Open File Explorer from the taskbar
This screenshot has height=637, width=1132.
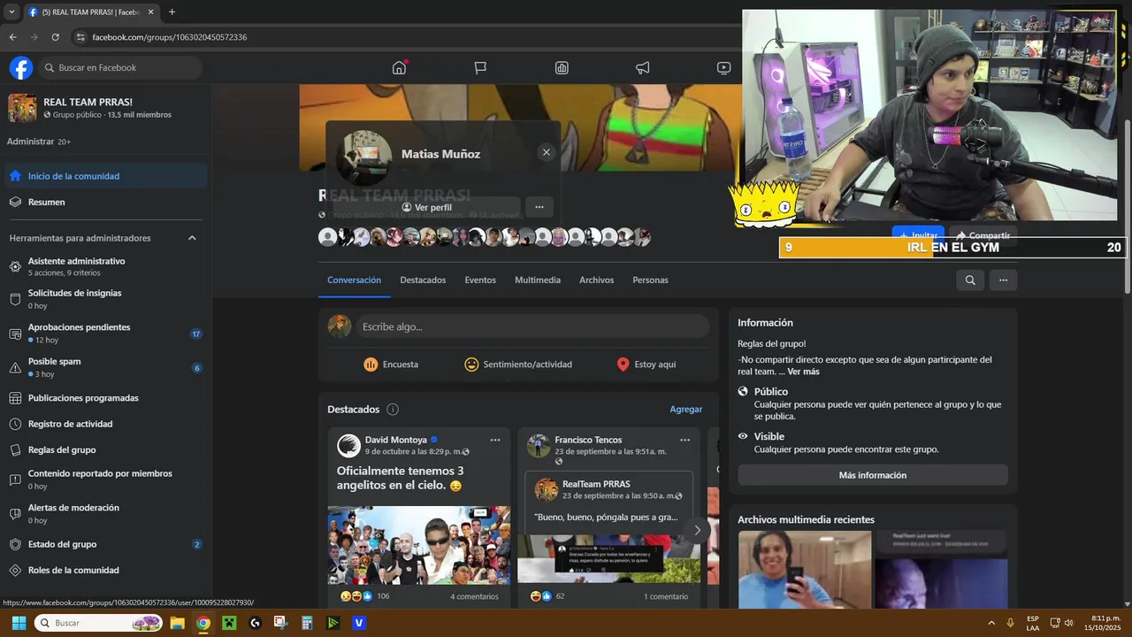[x=177, y=623]
